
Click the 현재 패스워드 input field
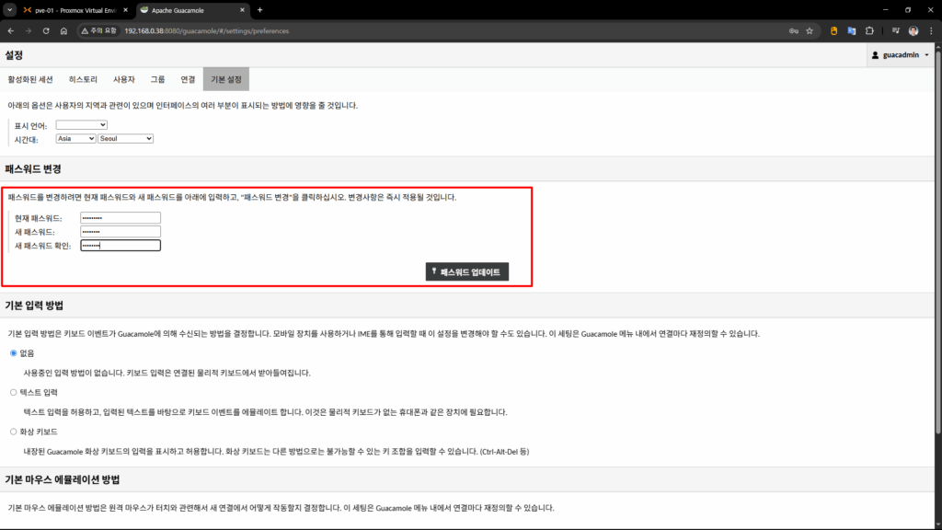coord(121,218)
